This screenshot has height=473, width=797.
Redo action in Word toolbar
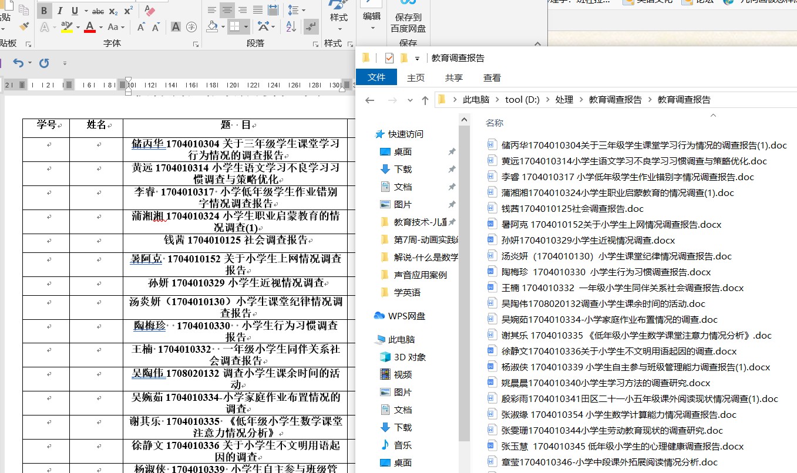click(x=44, y=63)
